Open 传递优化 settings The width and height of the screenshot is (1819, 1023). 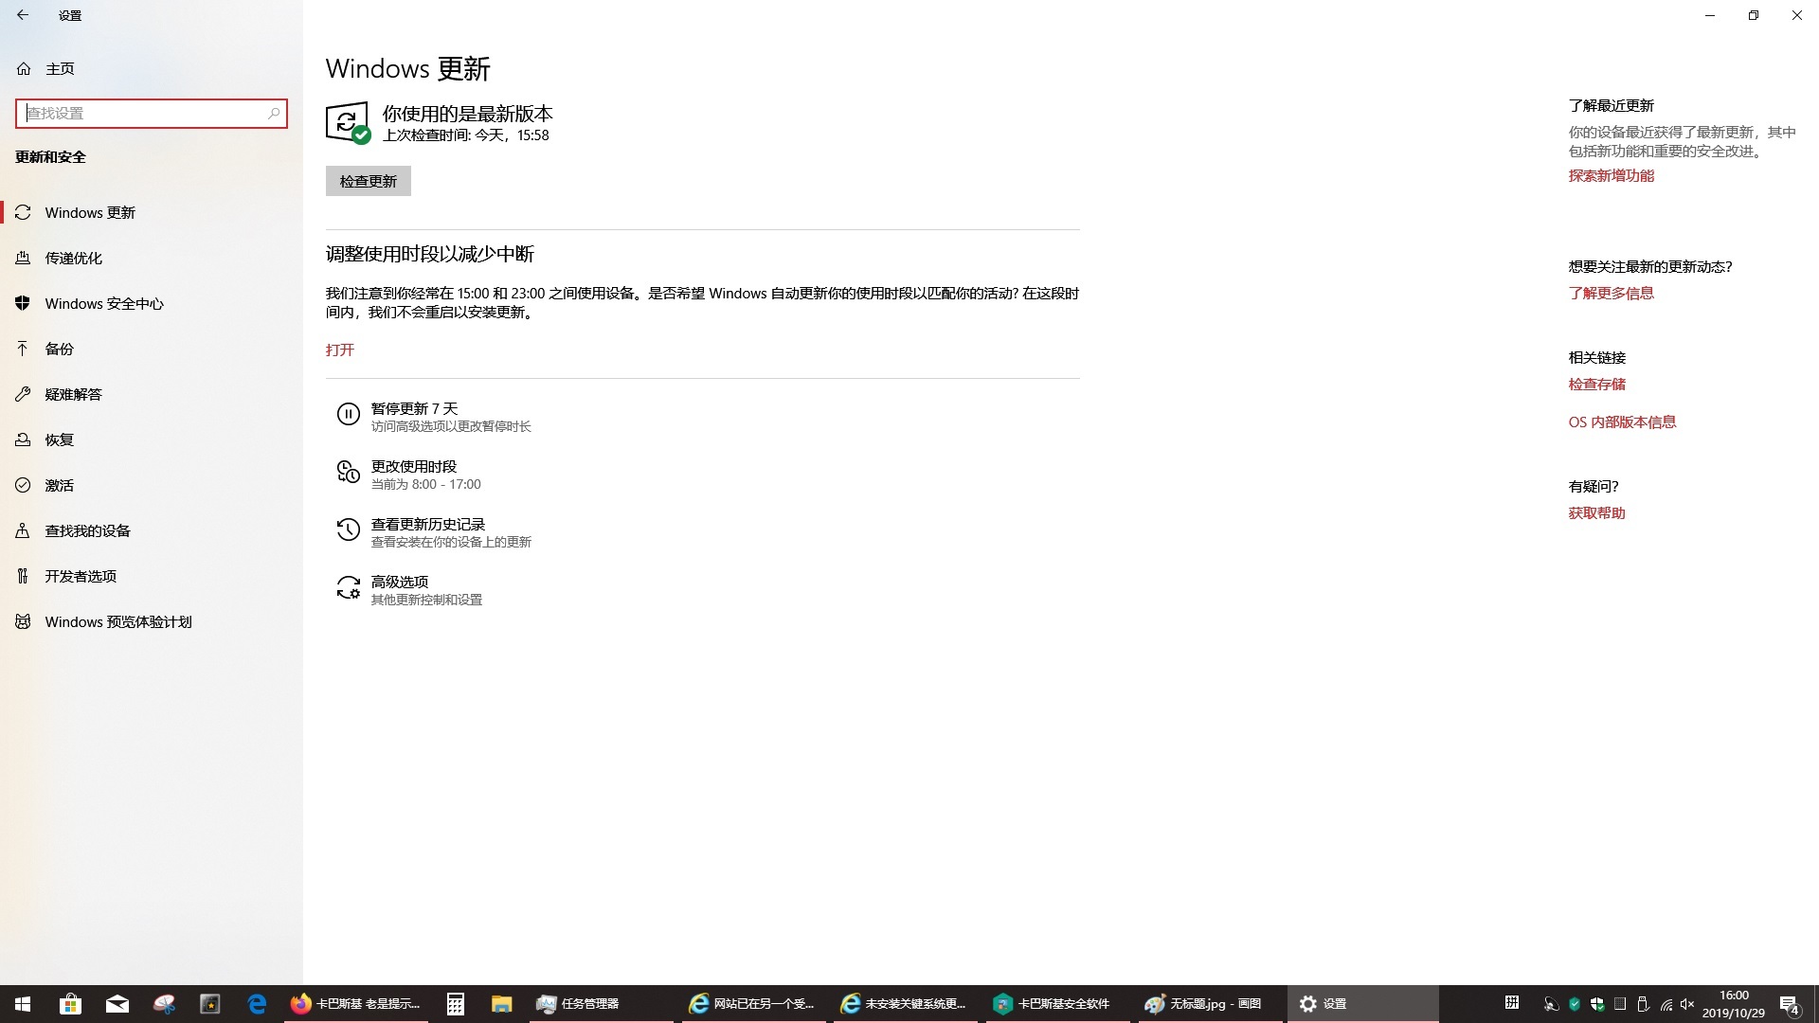[x=152, y=259]
